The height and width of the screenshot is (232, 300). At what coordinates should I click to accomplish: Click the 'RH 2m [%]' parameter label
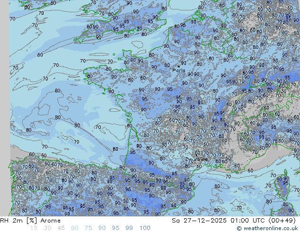tap(15, 221)
